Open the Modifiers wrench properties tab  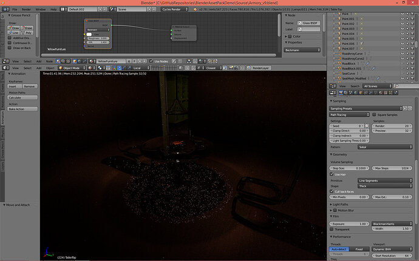(370, 93)
